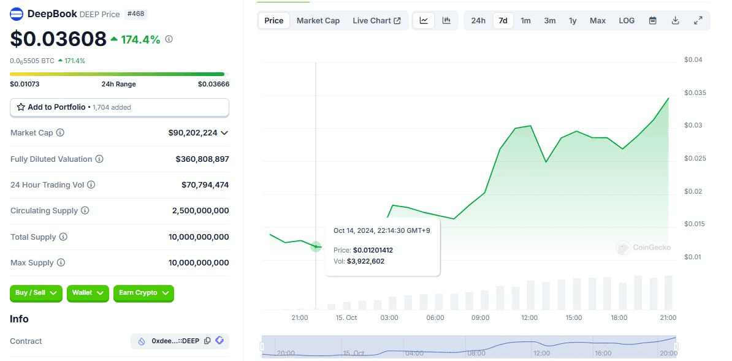
Task: Click the tooltip volume $3,922,602
Action: click(x=365, y=261)
